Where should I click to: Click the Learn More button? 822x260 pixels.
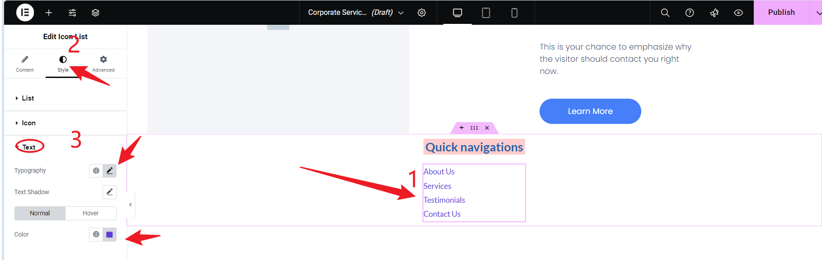[590, 111]
